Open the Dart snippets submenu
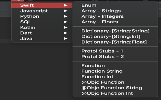The width and height of the screenshot is (161, 100). pyautogui.click(x=42, y=33)
